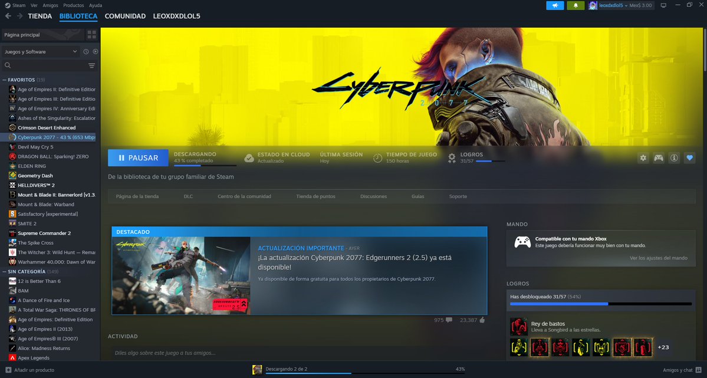Screen dimensions: 707x378
Task: Click the achievements 31/57 progress bar
Action: [x=601, y=304]
